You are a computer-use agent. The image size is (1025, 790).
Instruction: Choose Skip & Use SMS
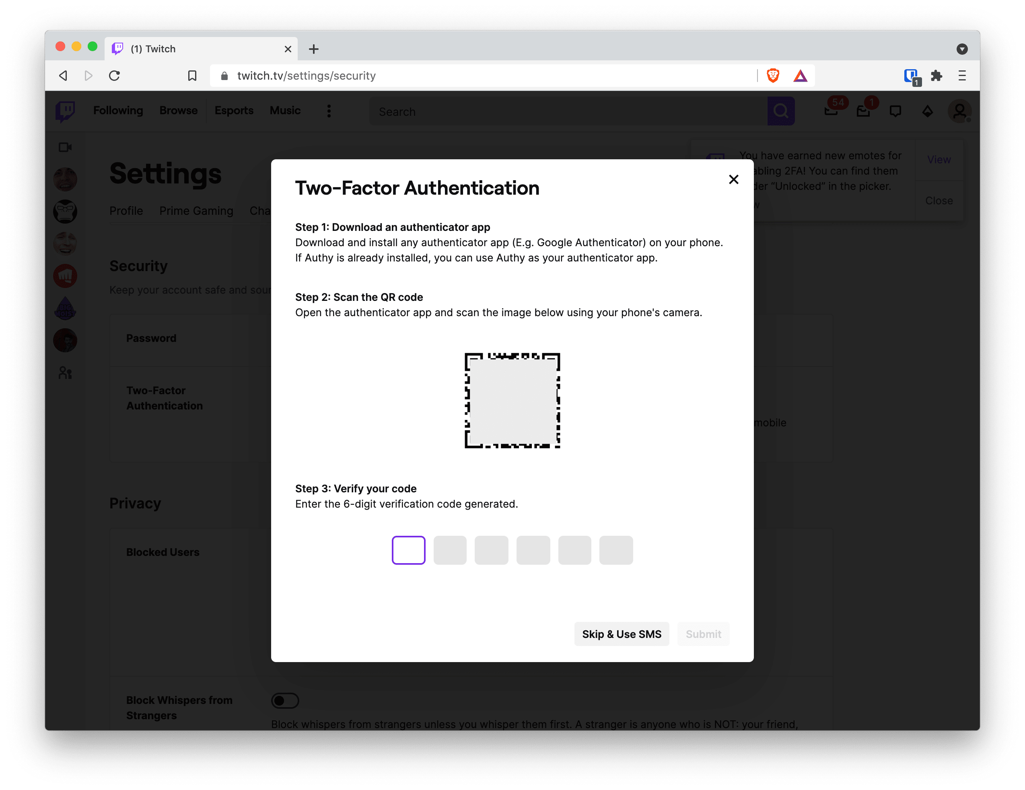[x=622, y=634]
